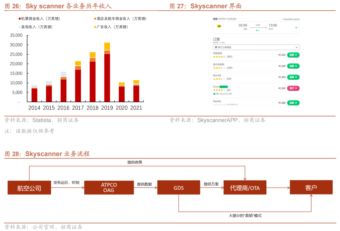Viewport: 340px width, 231px height.
Task: Click the 资料来源 公司官网、招商证券 source line
Action: (x=43, y=227)
